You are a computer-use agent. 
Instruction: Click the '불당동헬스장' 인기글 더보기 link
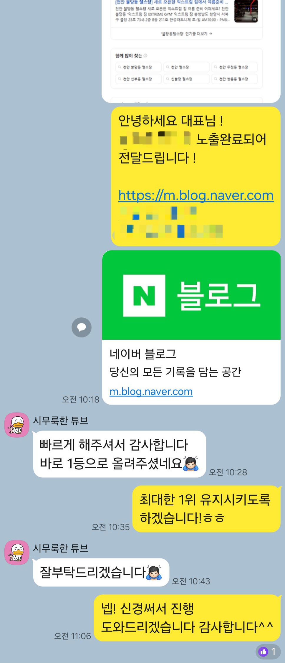(x=187, y=34)
